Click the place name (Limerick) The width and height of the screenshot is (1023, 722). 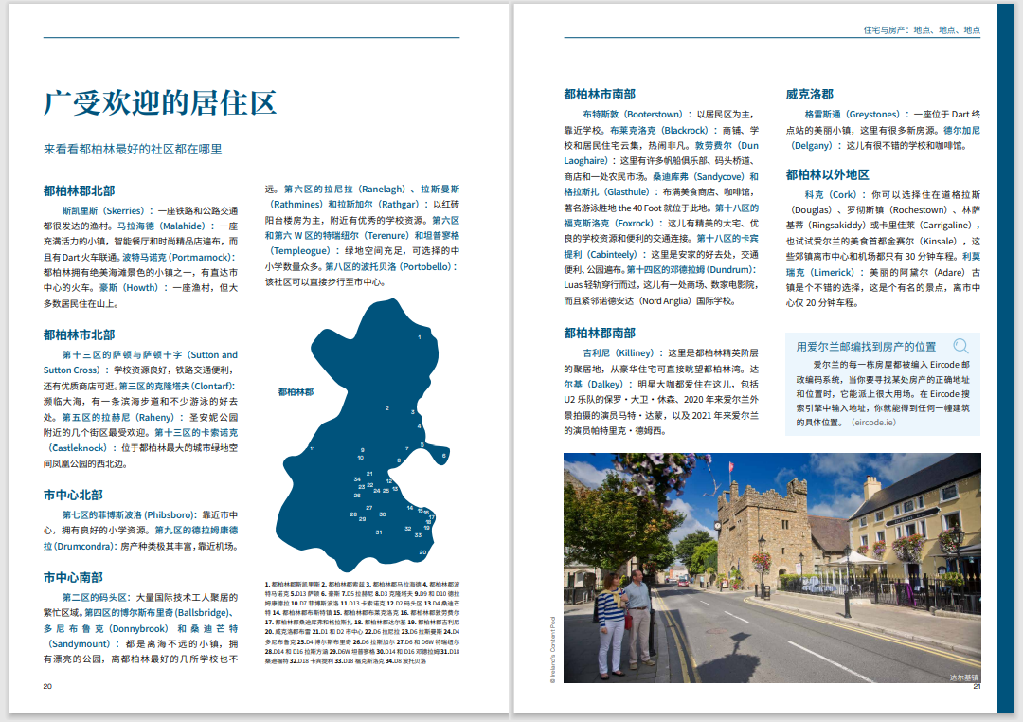(832, 272)
